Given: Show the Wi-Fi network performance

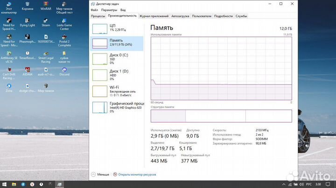Looking at the screenshot, I should pos(117,91).
